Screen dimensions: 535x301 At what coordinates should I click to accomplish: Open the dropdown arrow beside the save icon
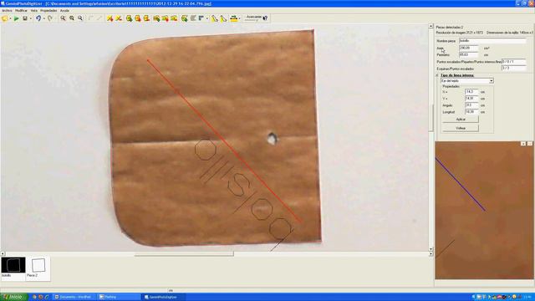tap(30, 18)
